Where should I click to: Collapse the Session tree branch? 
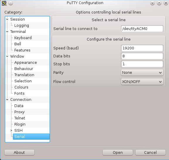click(x=7, y=19)
